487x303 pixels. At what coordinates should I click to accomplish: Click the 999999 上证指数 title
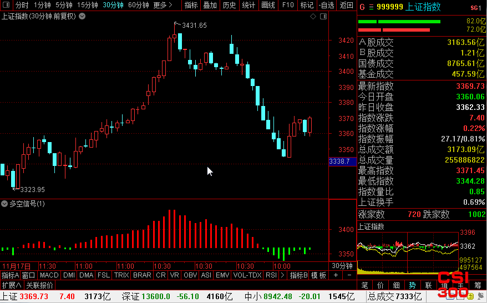pos(408,7)
